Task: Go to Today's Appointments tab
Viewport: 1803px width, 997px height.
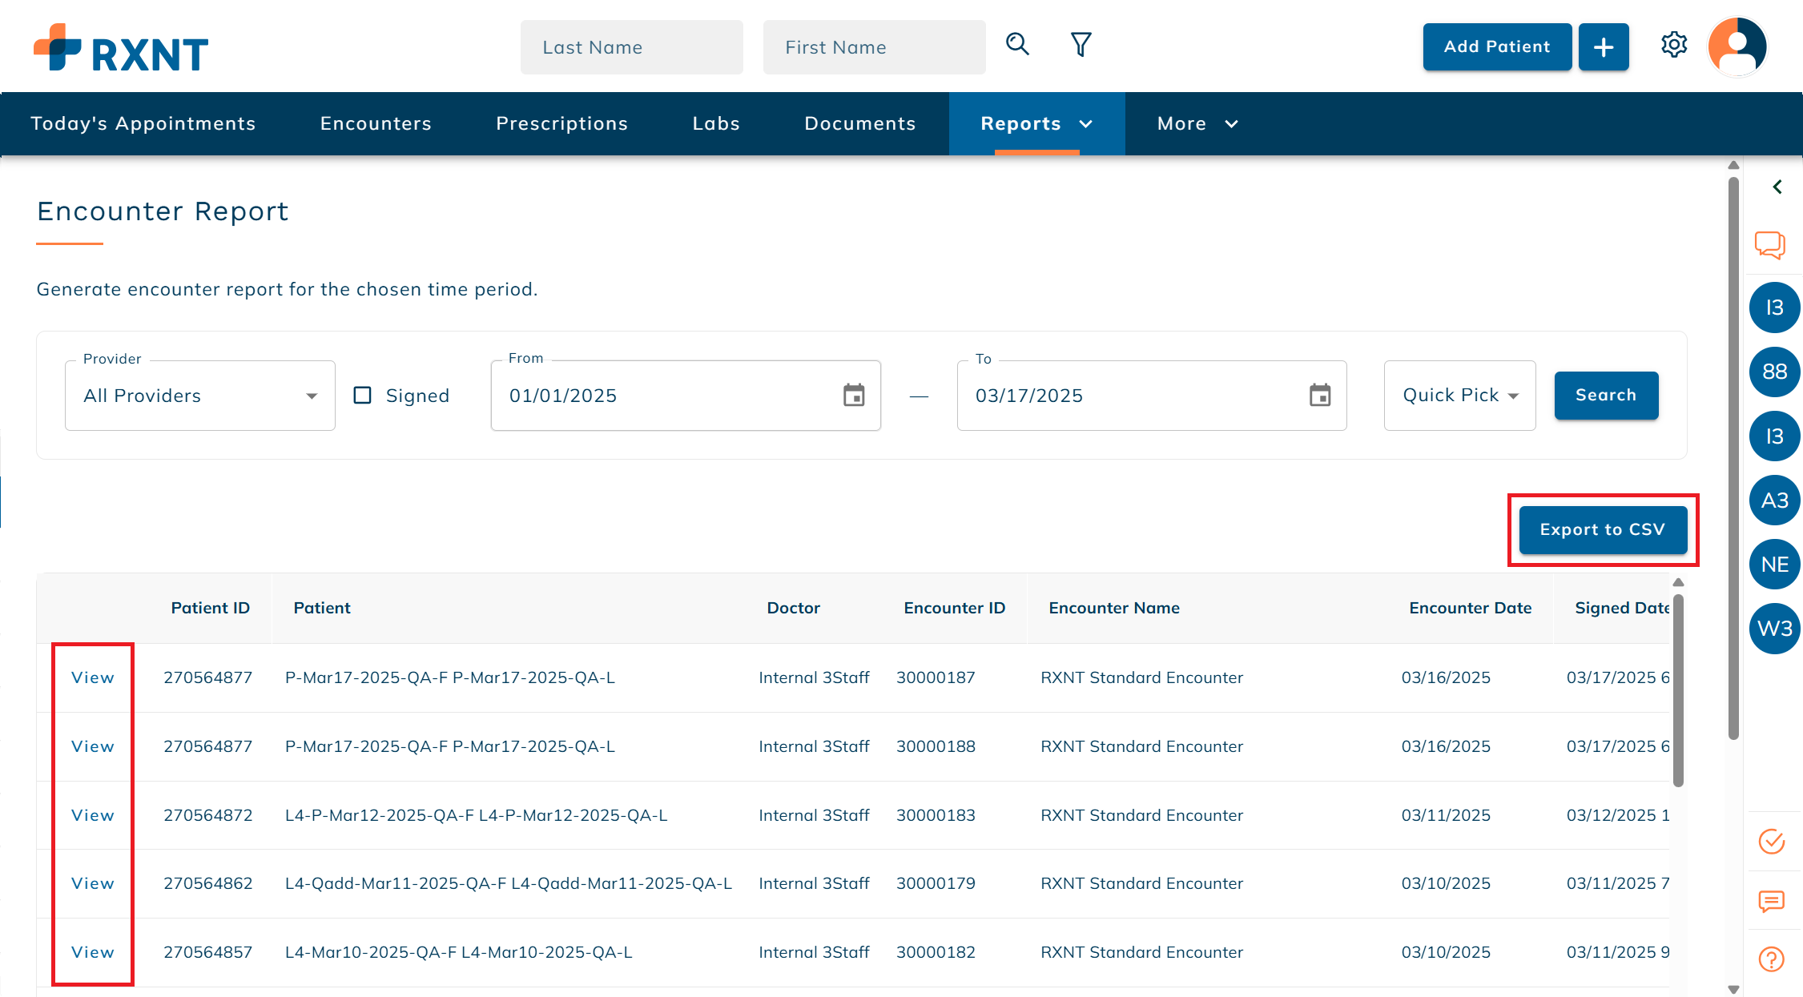Action: coord(143,123)
